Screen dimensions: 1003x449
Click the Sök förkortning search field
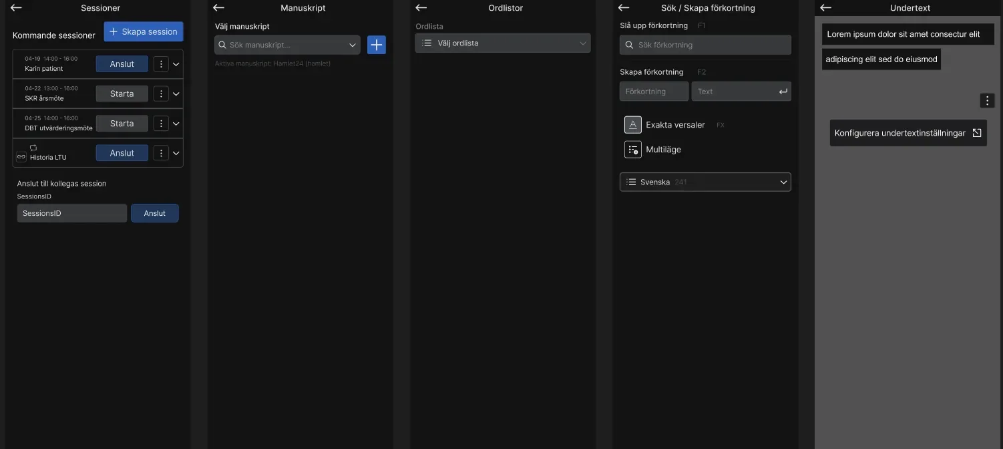(705, 45)
